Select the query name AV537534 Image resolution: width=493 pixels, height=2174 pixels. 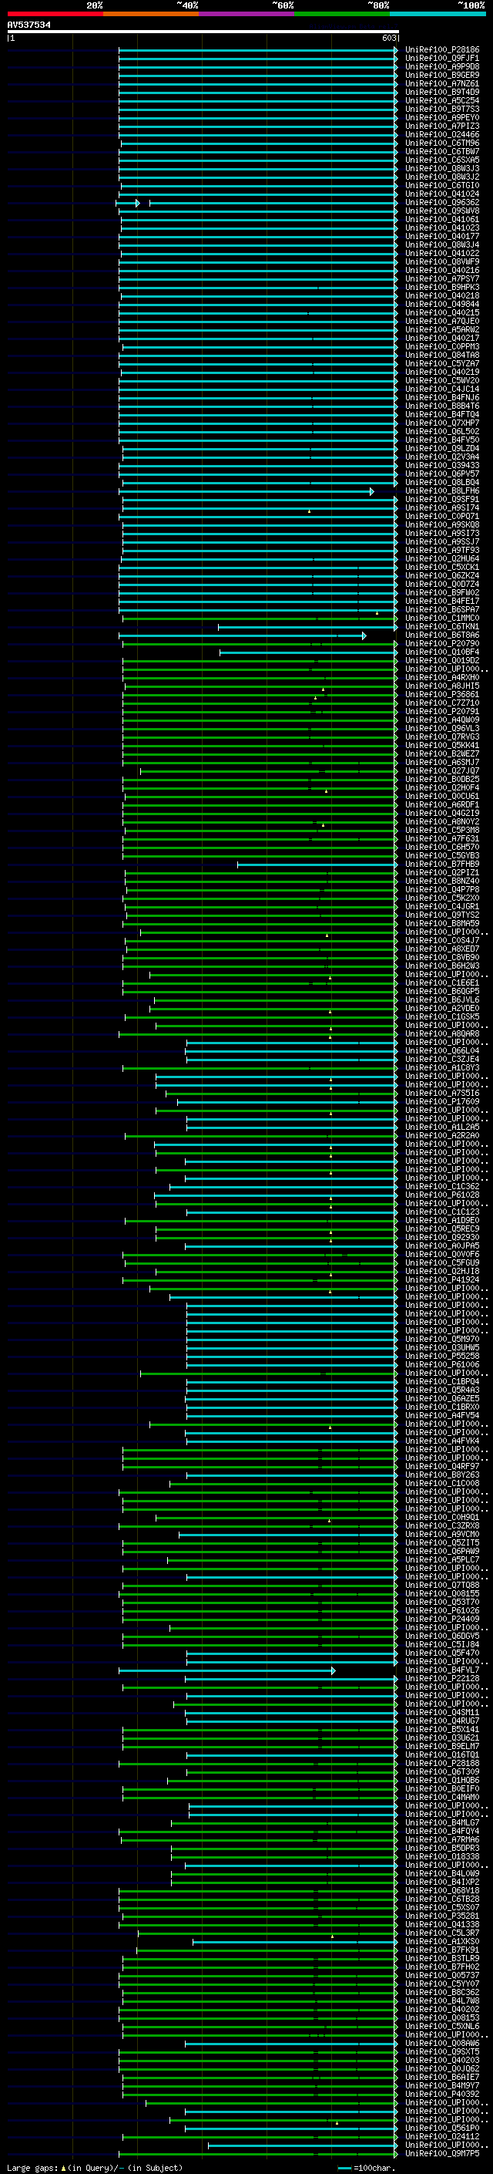[29, 25]
